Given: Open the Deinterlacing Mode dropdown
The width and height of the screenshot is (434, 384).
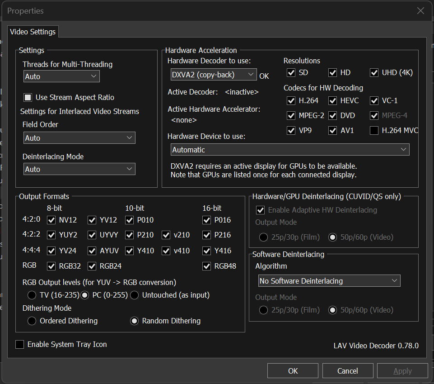Looking at the screenshot, I should (79, 169).
